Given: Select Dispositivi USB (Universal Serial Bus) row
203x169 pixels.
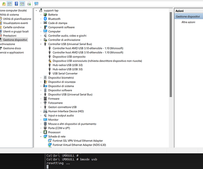Looking at the screenshot, I should click(70, 95).
